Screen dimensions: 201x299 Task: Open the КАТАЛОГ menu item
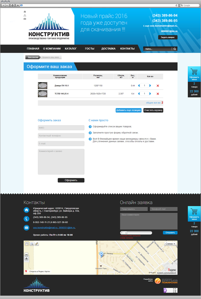coord(71,49)
